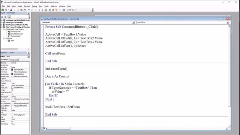Click the Undo toolbar icon
240x135 pixels.
pyautogui.click(x=28, y=10)
